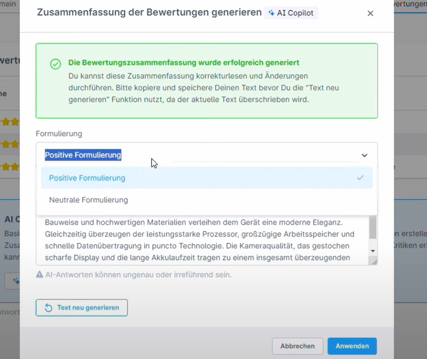Close the Zusammenfassung dialog with X
This screenshot has width=427, height=359.
[x=370, y=13]
